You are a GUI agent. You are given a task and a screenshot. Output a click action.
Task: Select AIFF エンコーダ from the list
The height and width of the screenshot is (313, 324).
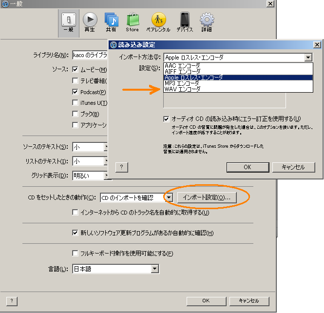[238, 72]
